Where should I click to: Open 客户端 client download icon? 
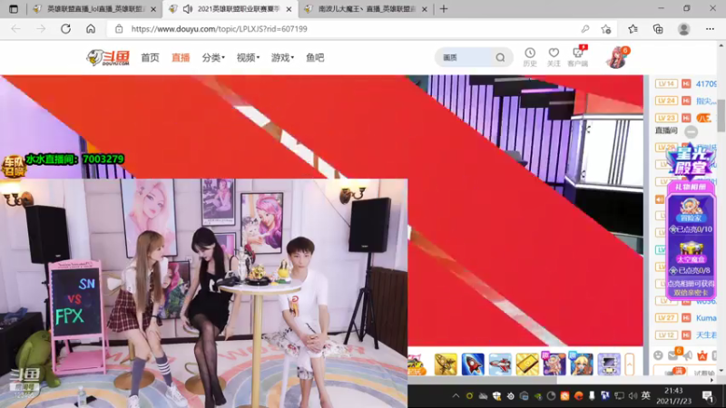click(577, 57)
